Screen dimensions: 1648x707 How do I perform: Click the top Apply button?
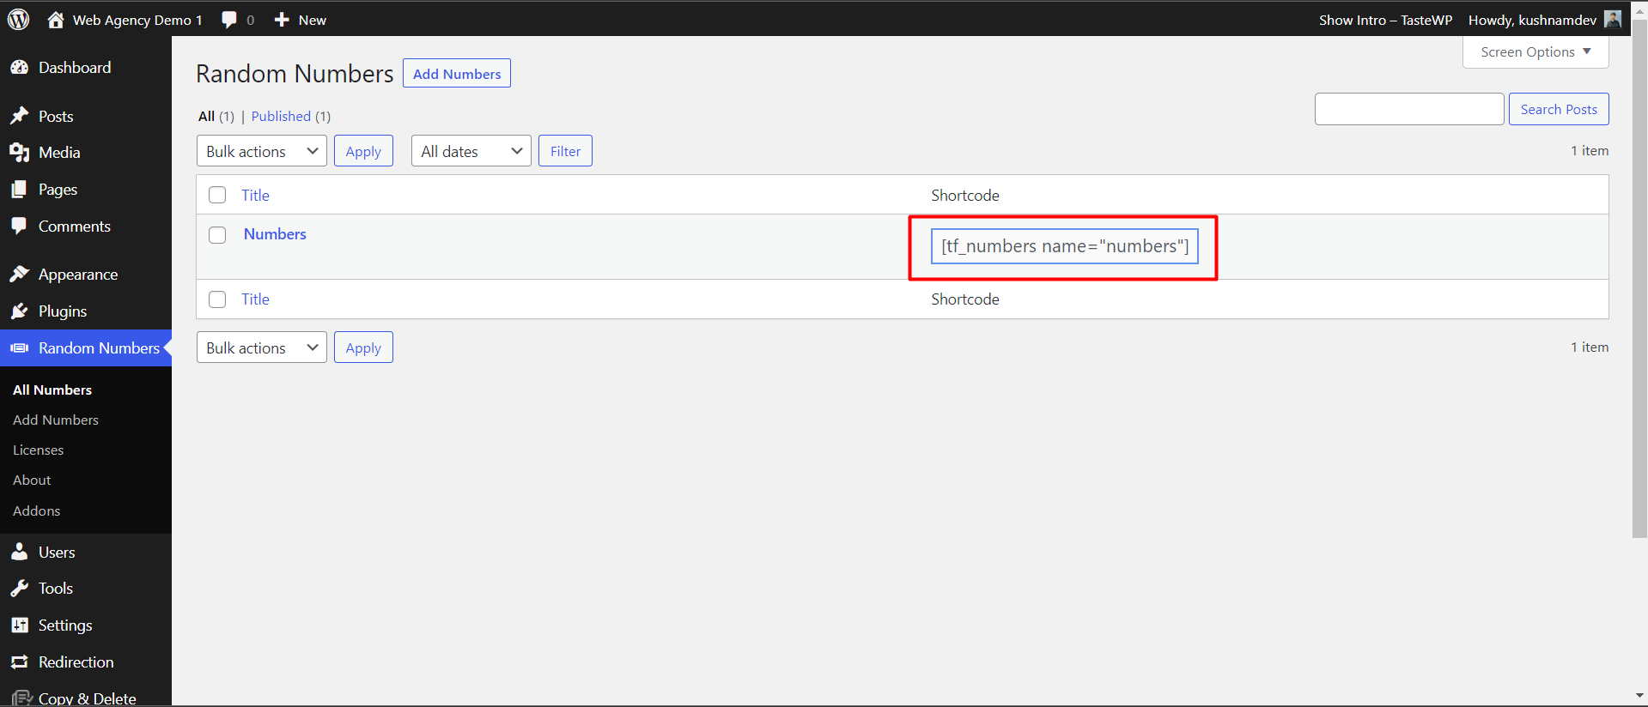point(363,151)
